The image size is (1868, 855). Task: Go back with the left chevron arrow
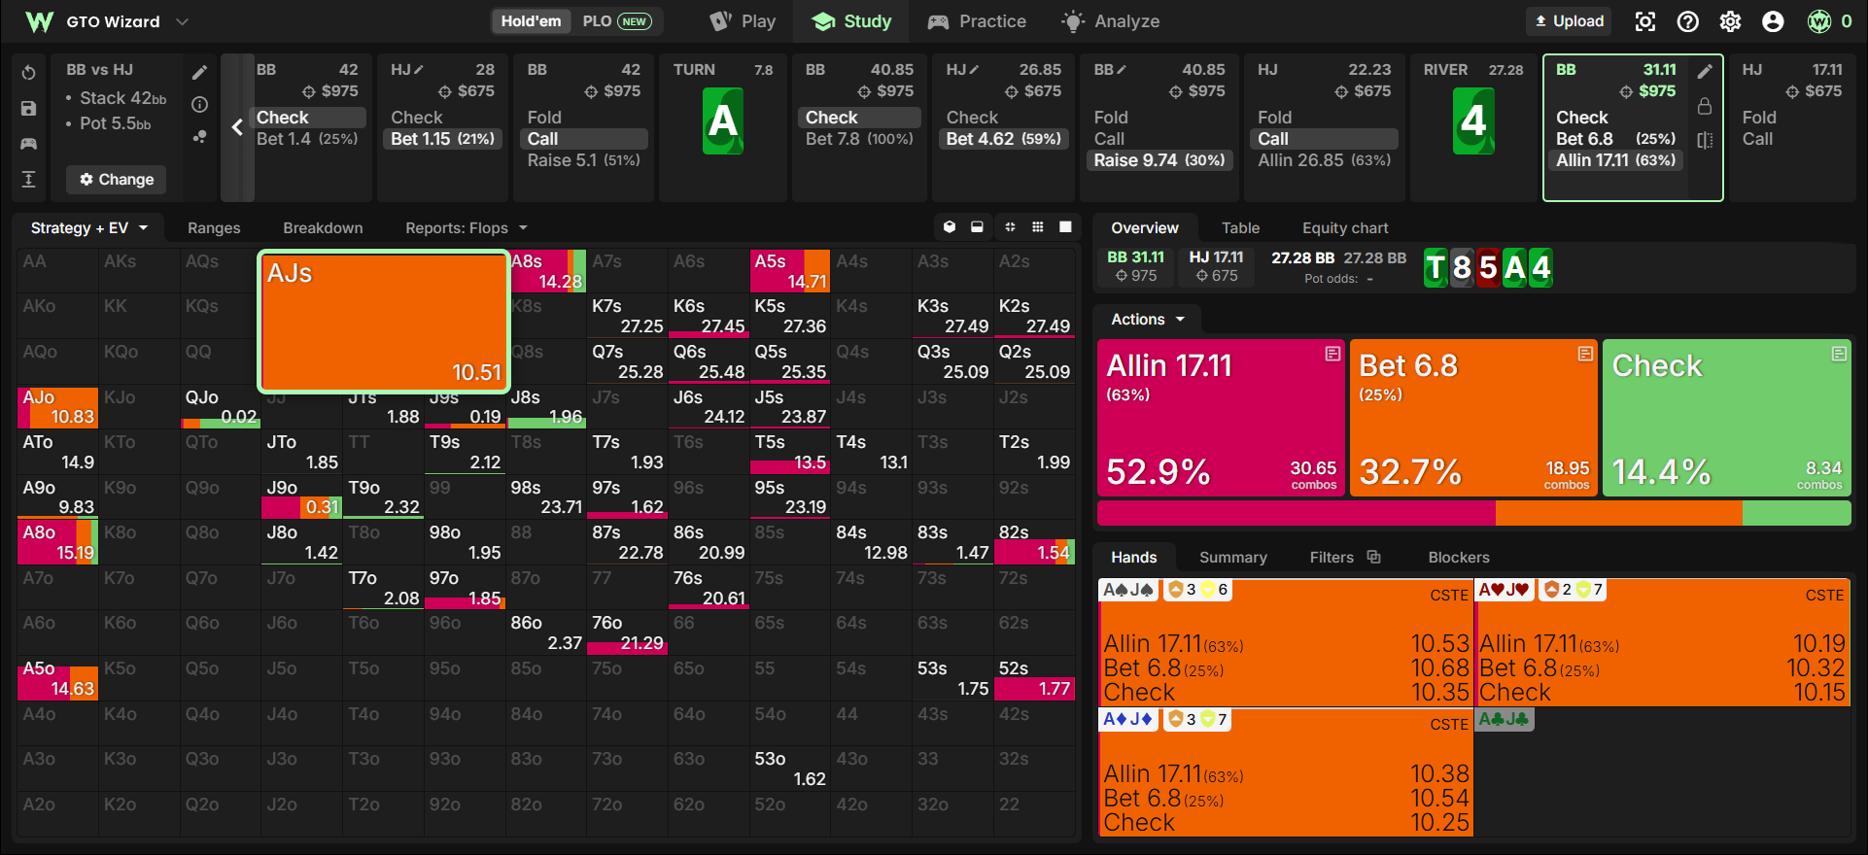pos(237,127)
